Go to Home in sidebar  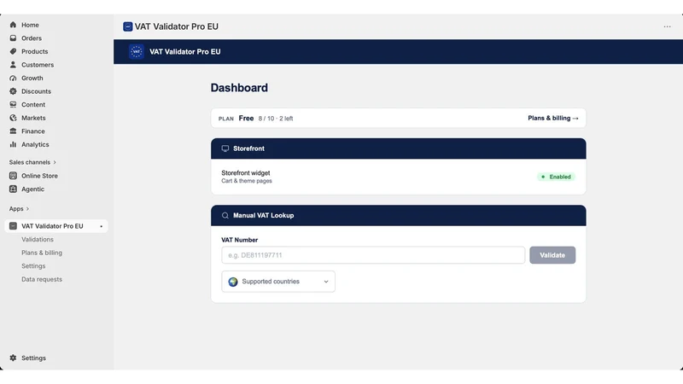click(30, 25)
